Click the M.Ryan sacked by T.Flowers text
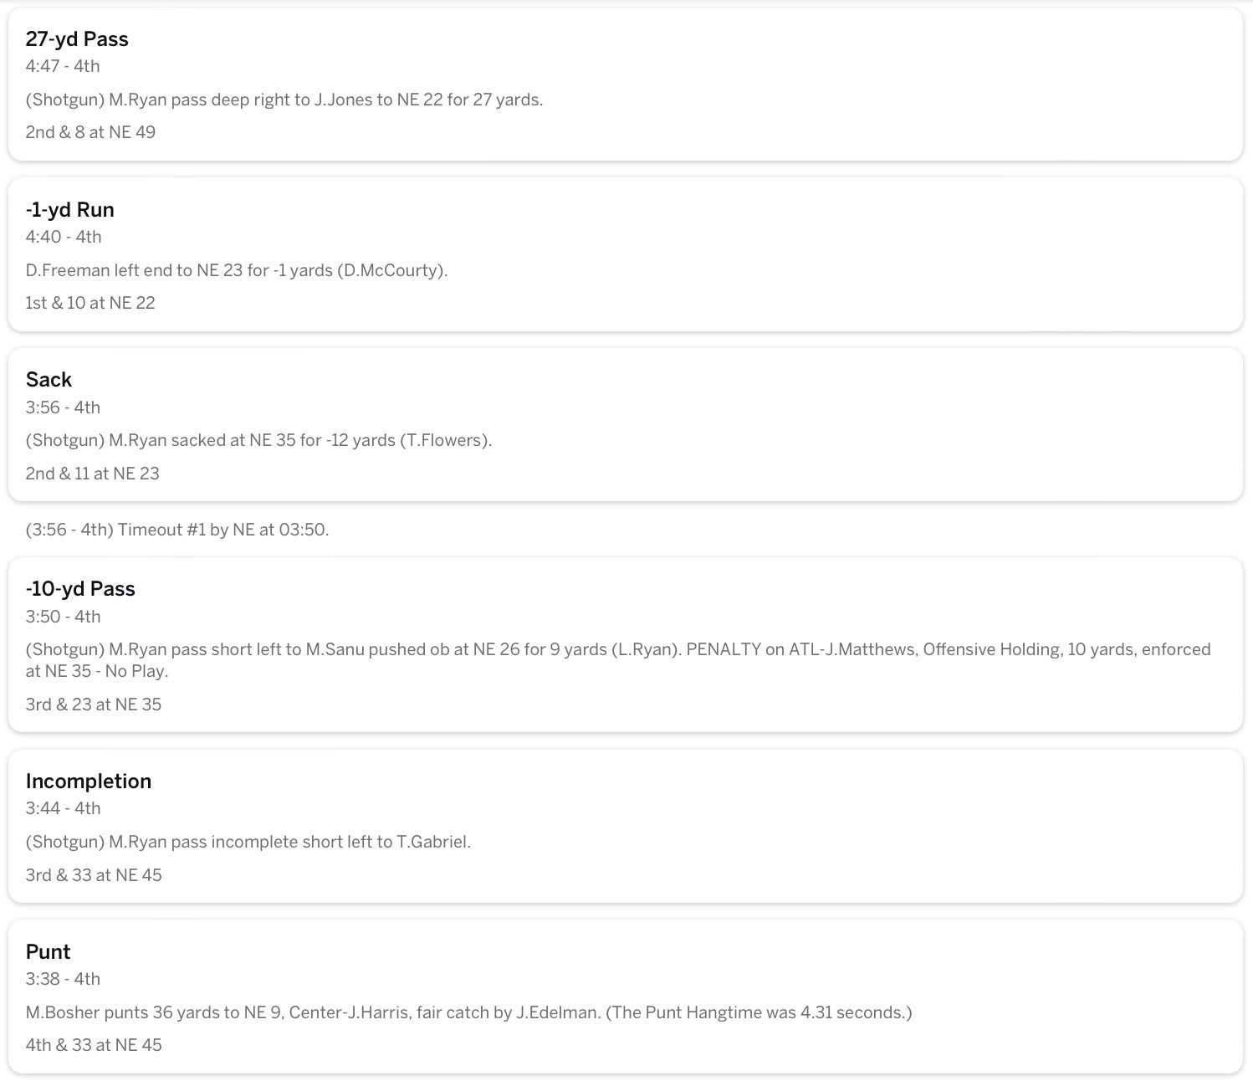The image size is (1253, 1081). (258, 440)
